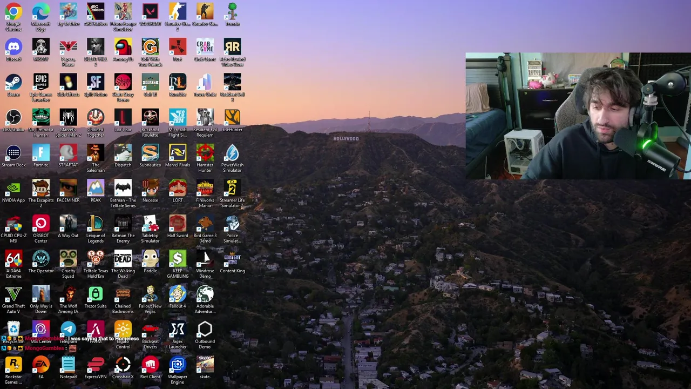The image size is (691, 389).
Task: Select the Dispatch game icon
Action: coord(123,152)
